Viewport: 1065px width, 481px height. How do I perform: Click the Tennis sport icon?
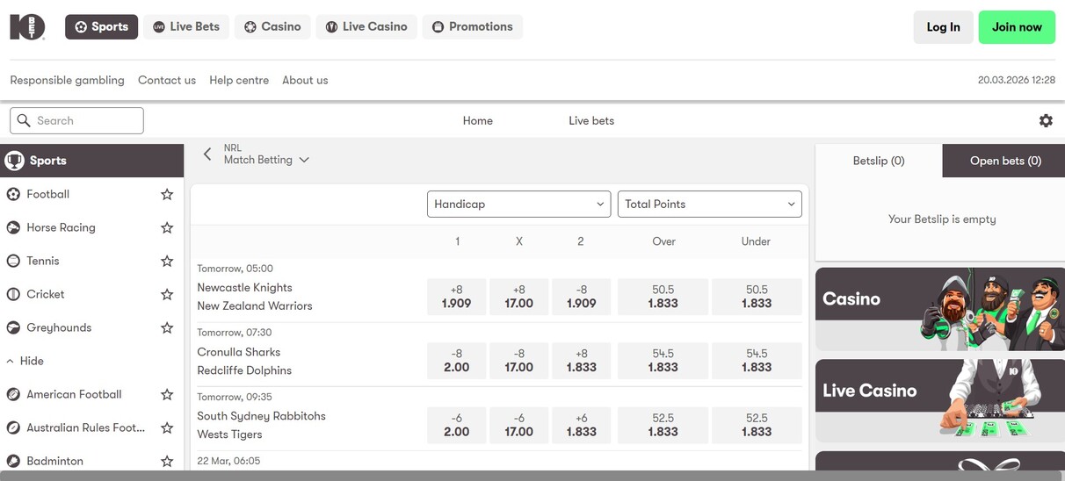(x=13, y=261)
